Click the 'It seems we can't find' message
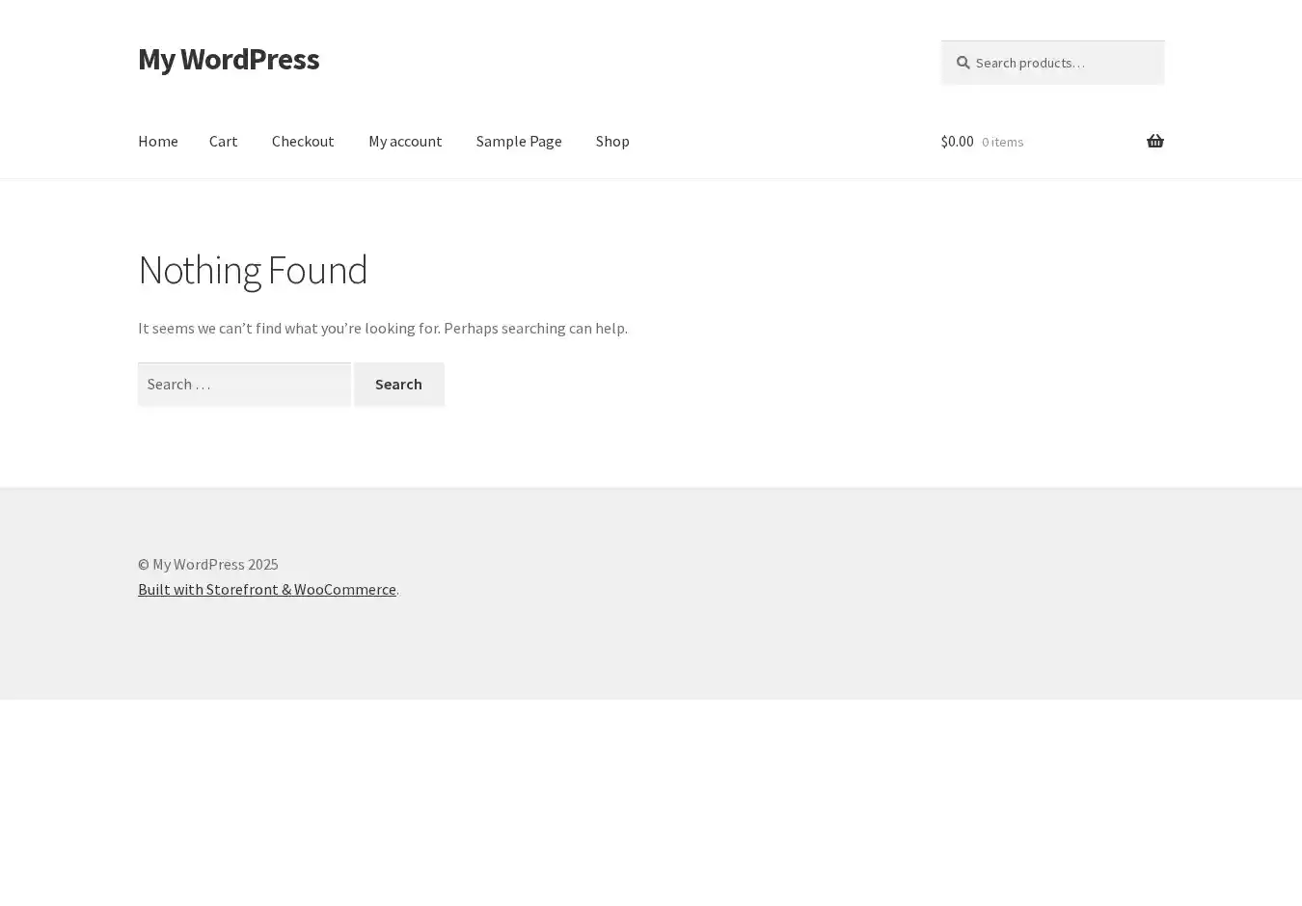Image resolution: width=1302 pixels, height=906 pixels. (382, 328)
